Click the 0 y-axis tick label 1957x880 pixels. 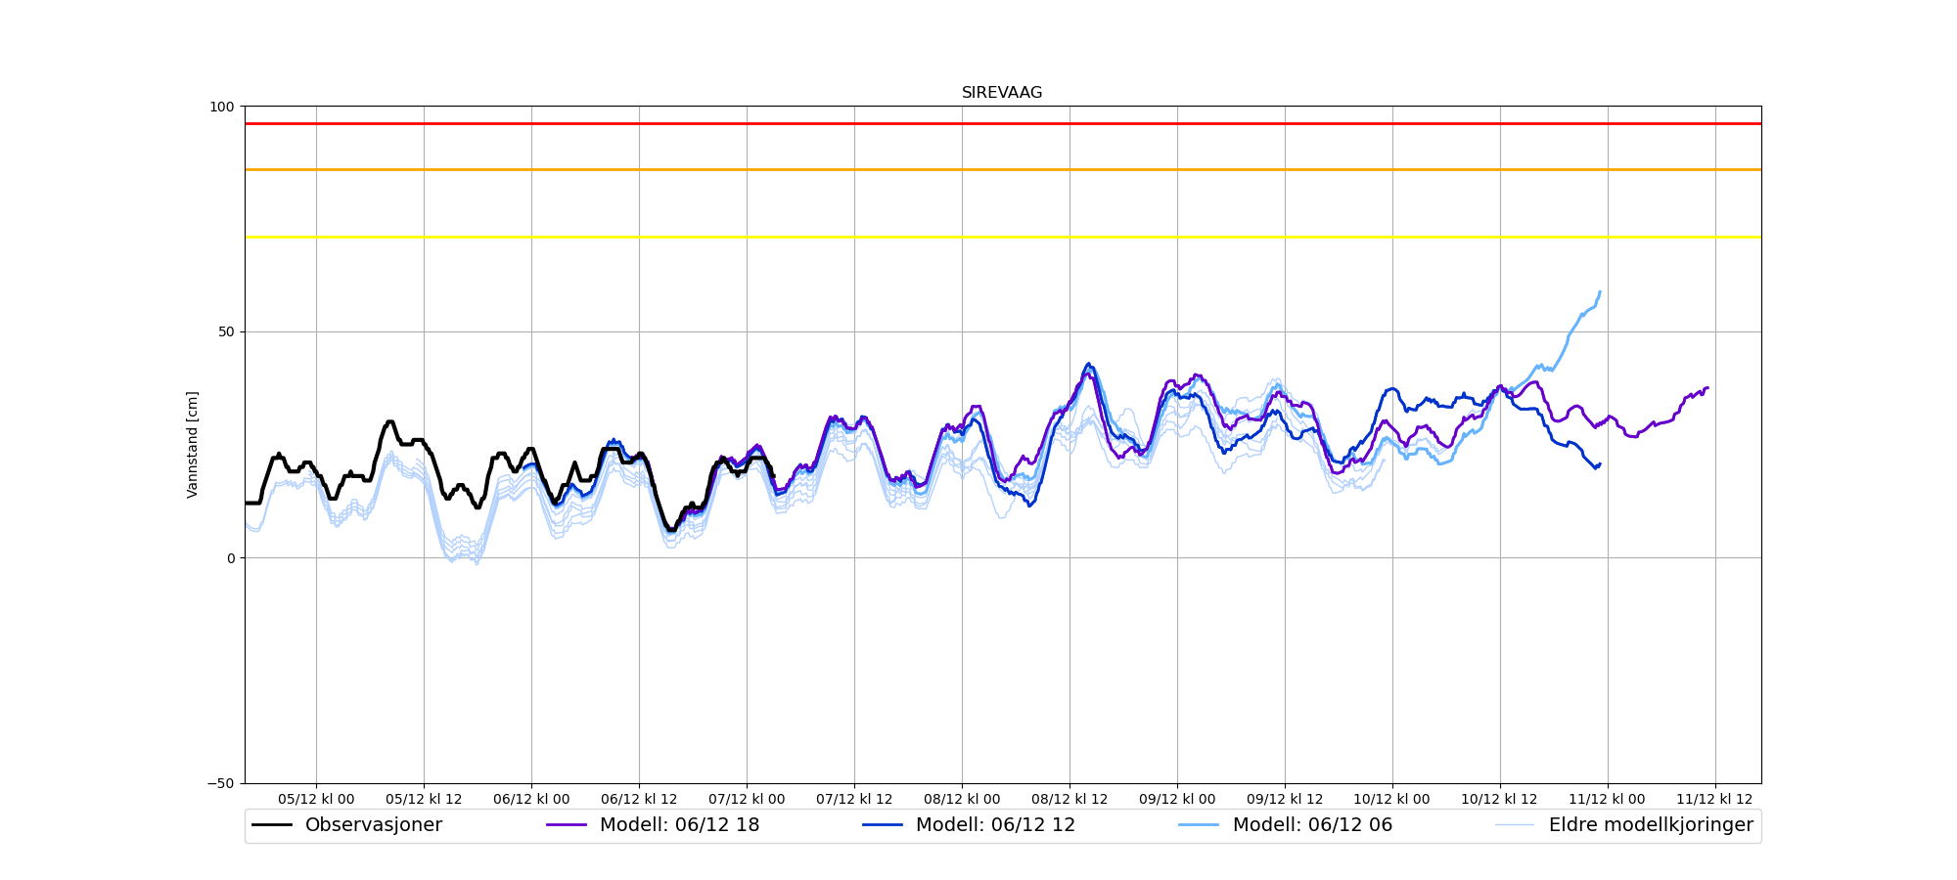click(x=230, y=558)
